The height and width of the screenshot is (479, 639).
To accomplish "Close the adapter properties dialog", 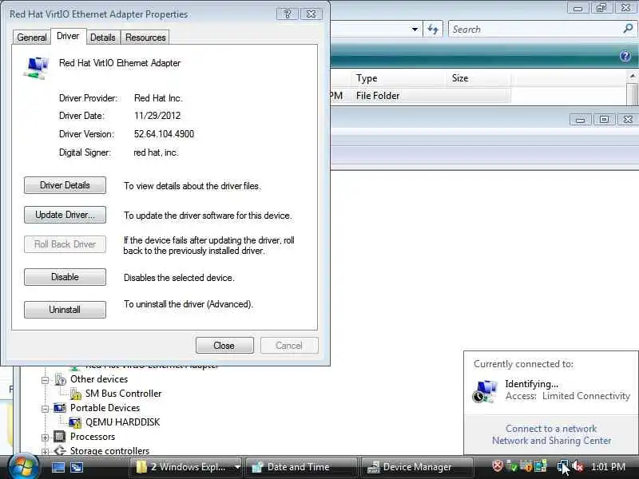I will (x=224, y=346).
